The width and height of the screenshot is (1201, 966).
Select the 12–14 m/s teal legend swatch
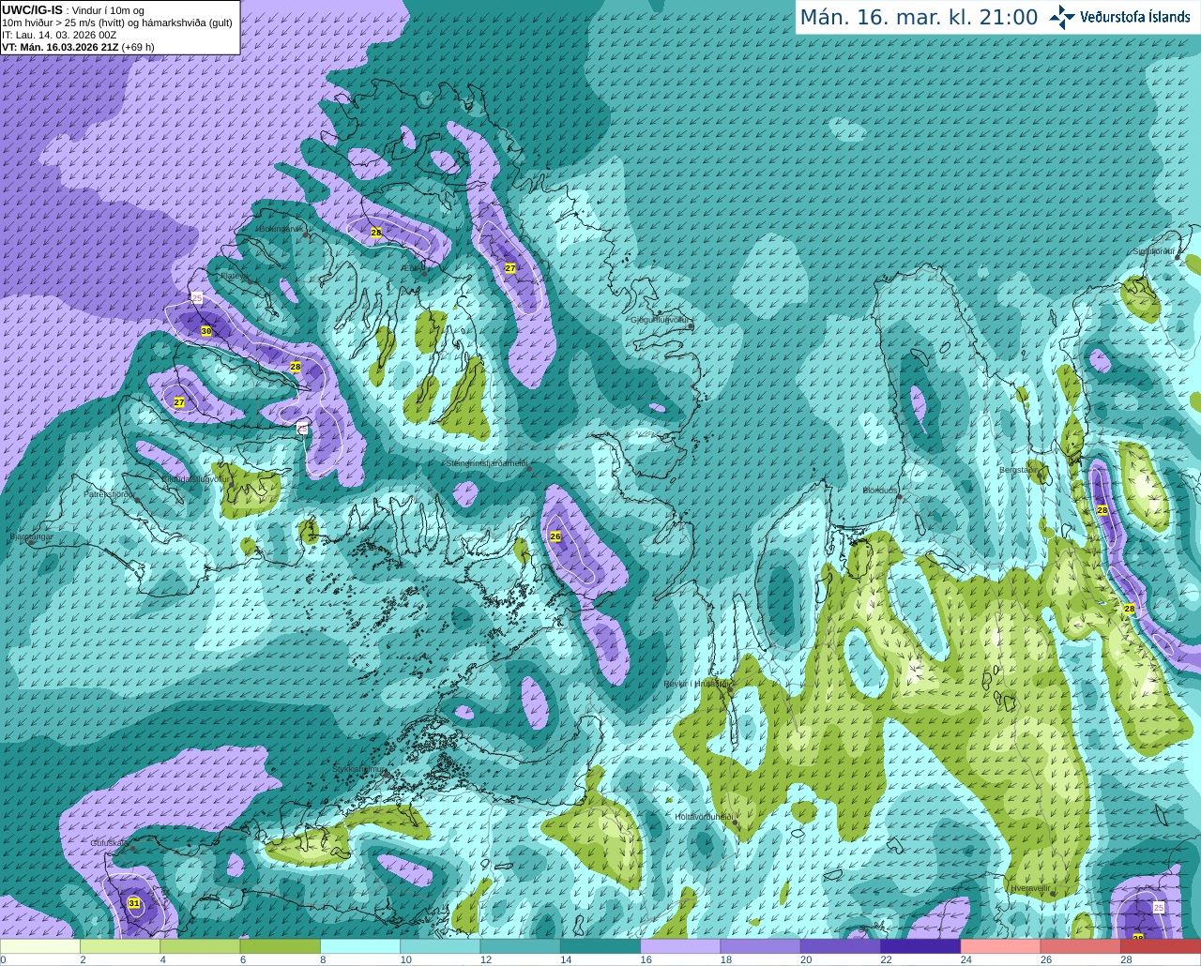[520, 946]
